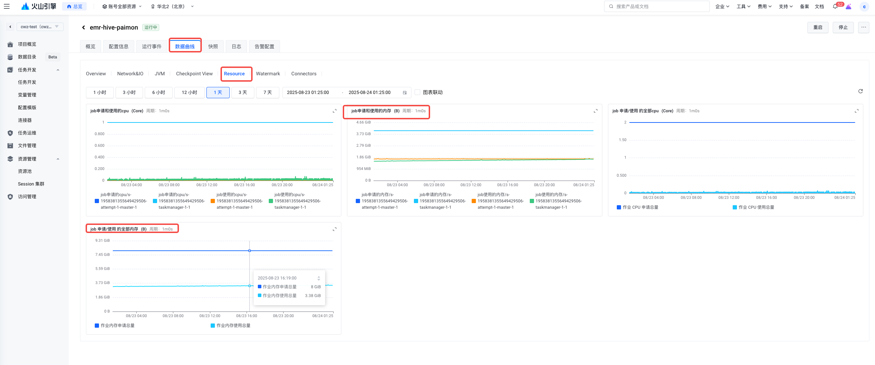Viewport: 875px width, 365px height.
Task: Collapse sidebar with the left chevron
Action: click(x=10, y=27)
